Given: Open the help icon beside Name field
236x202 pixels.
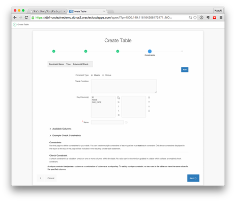Looking at the screenshot, I should pos(126,122).
